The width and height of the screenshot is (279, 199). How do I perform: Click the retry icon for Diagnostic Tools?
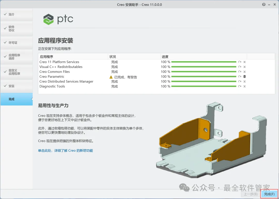[240, 86]
